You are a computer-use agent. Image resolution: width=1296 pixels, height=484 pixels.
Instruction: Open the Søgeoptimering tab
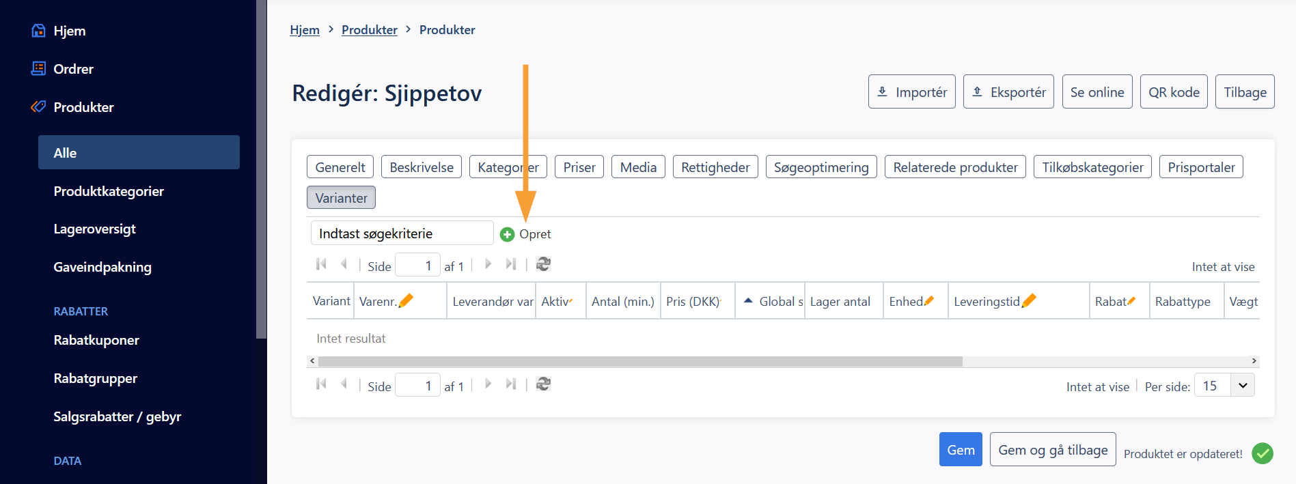coord(821,167)
